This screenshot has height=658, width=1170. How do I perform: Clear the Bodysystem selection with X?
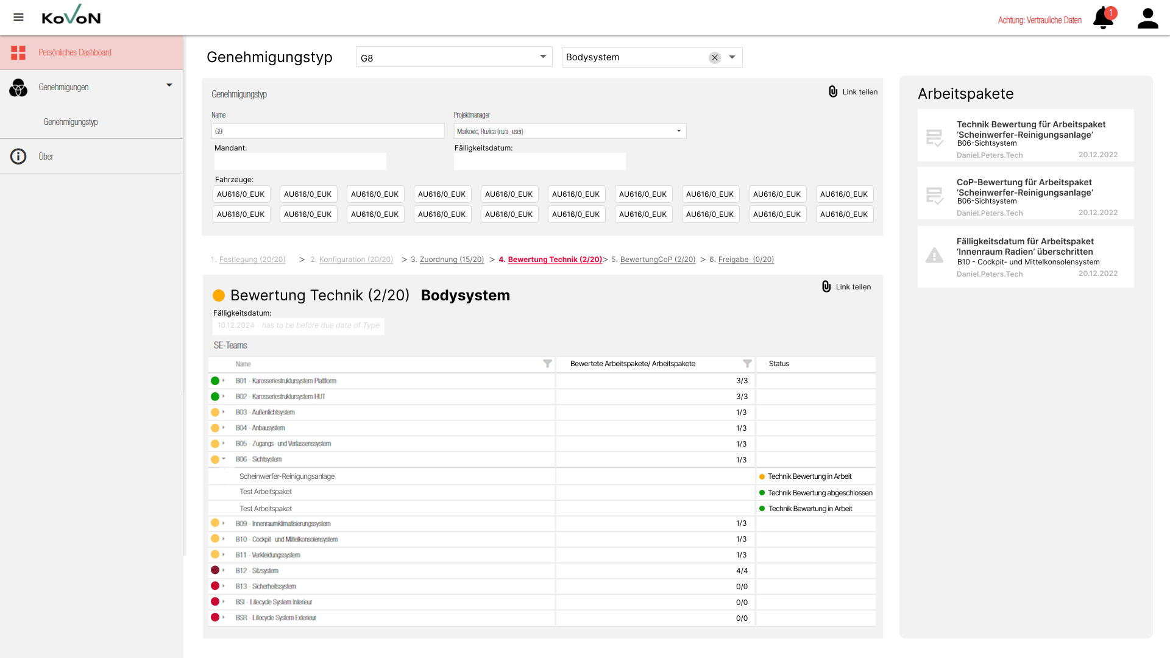(x=715, y=58)
